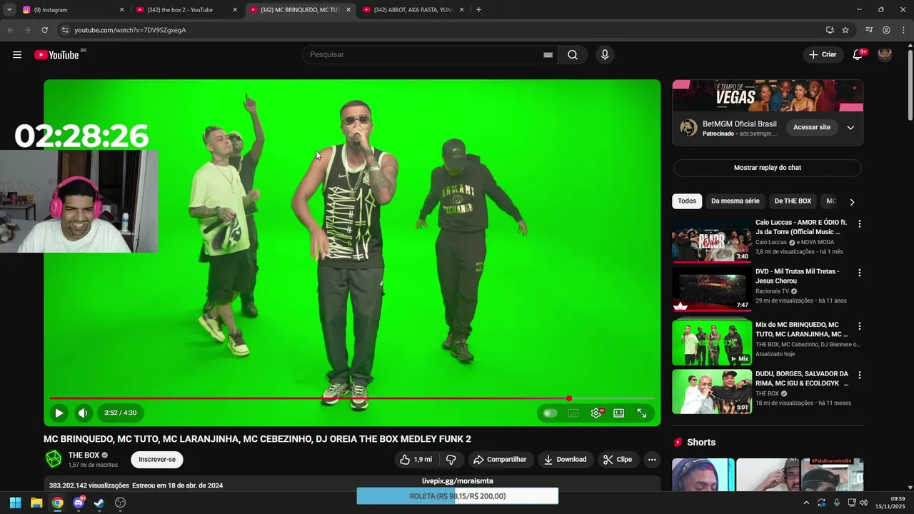Image resolution: width=914 pixels, height=514 pixels.
Task: Open the Chrome three-dot menu
Action: pyautogui.click(x=903, y=30)
